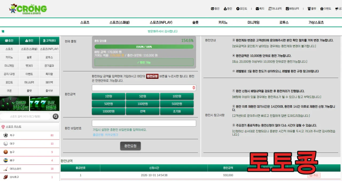Click the 환전 money bag icon in header

[225, 9]
